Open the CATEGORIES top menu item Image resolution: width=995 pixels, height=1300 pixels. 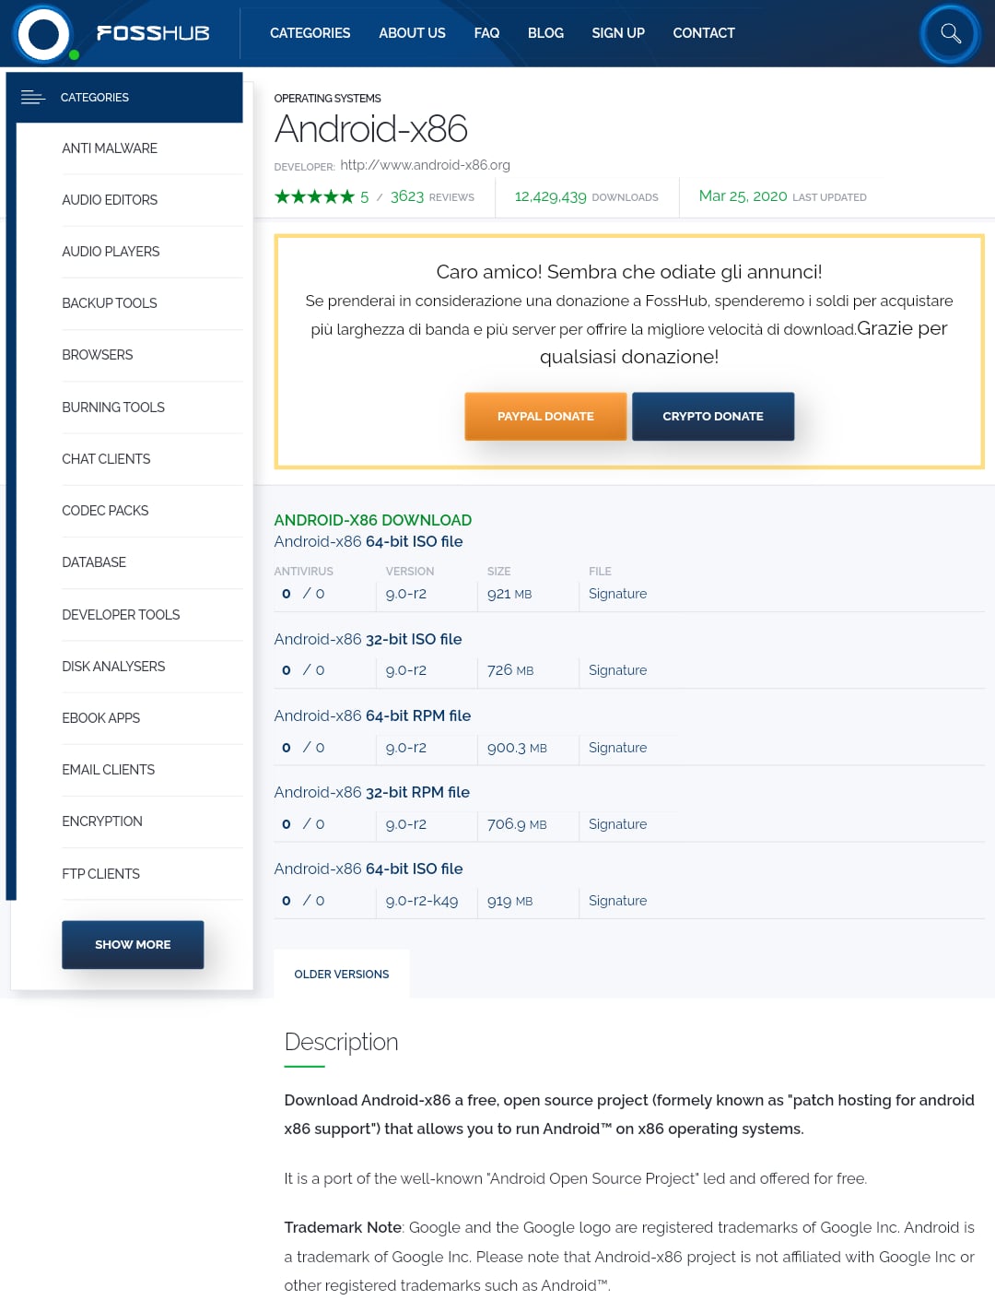tap(310, 33)
